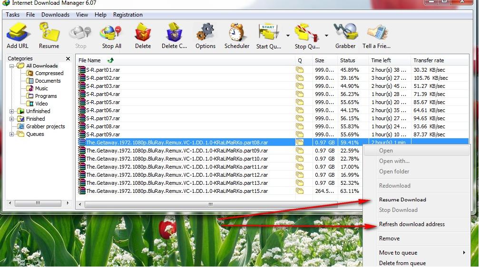Click rar icon of Getaway part15.rar

[x=81, y=191]
